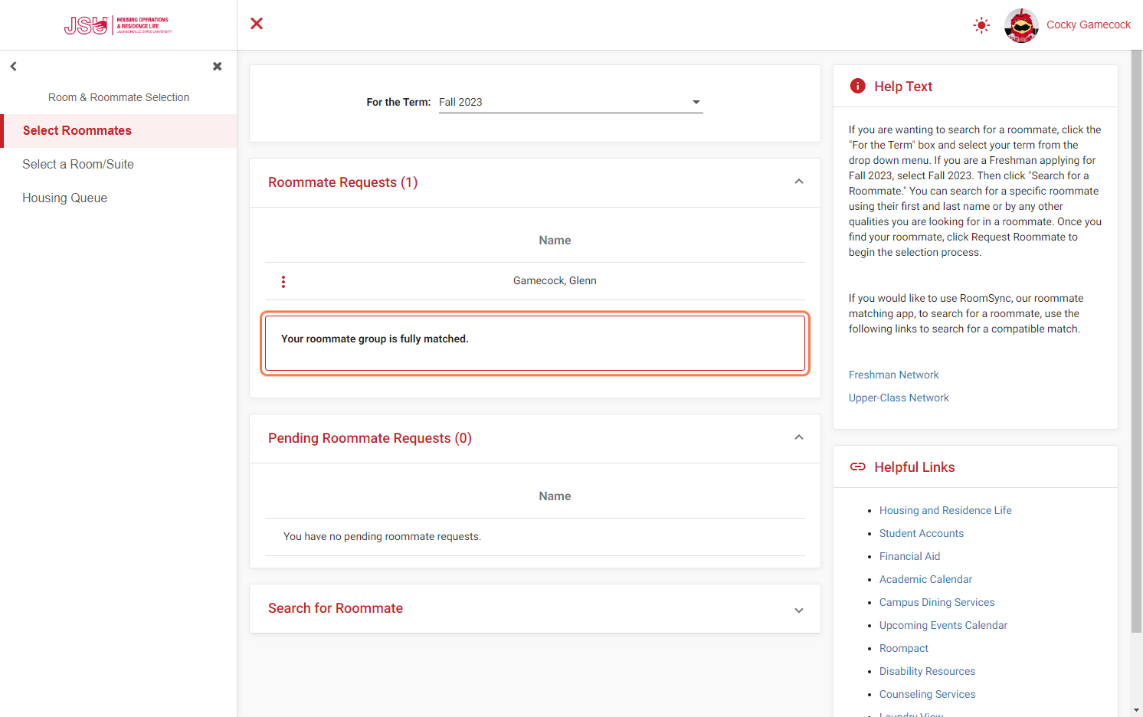Click 'Your roommate group is fully matched.' message

pyautogui.click(x=375, y=339)
